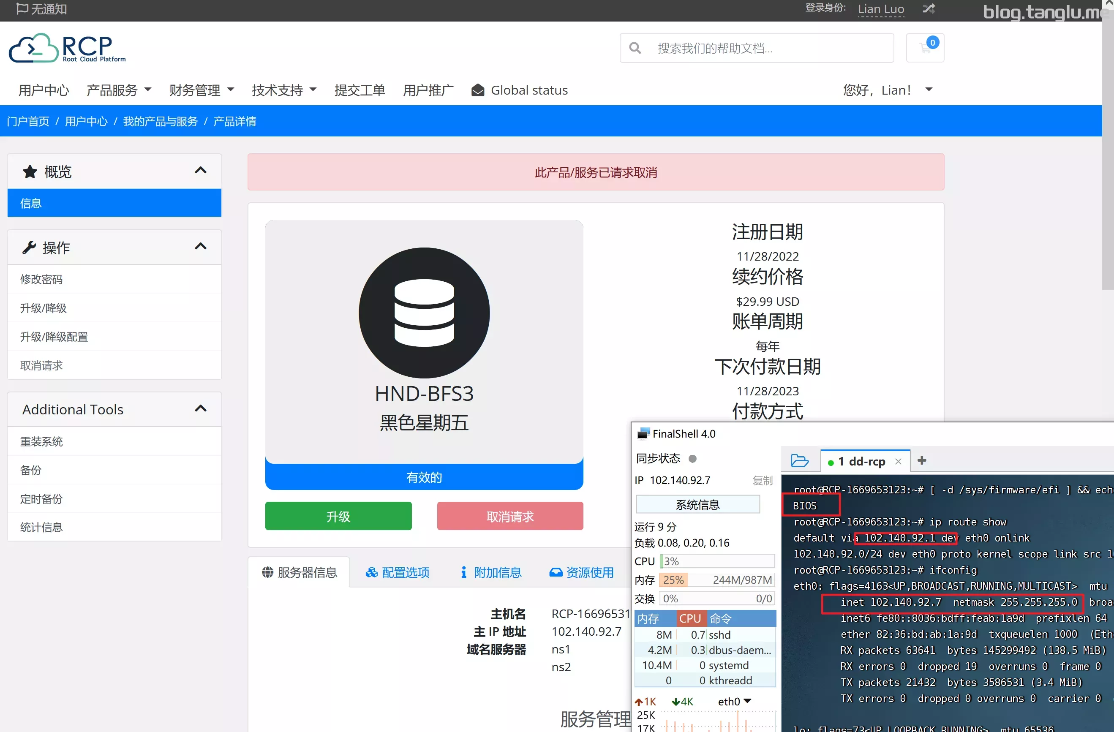The width and height of the screenshot is (1114, 732).
Task: Open the eth0 interface dropdown
Action: [x=734, y=701]
